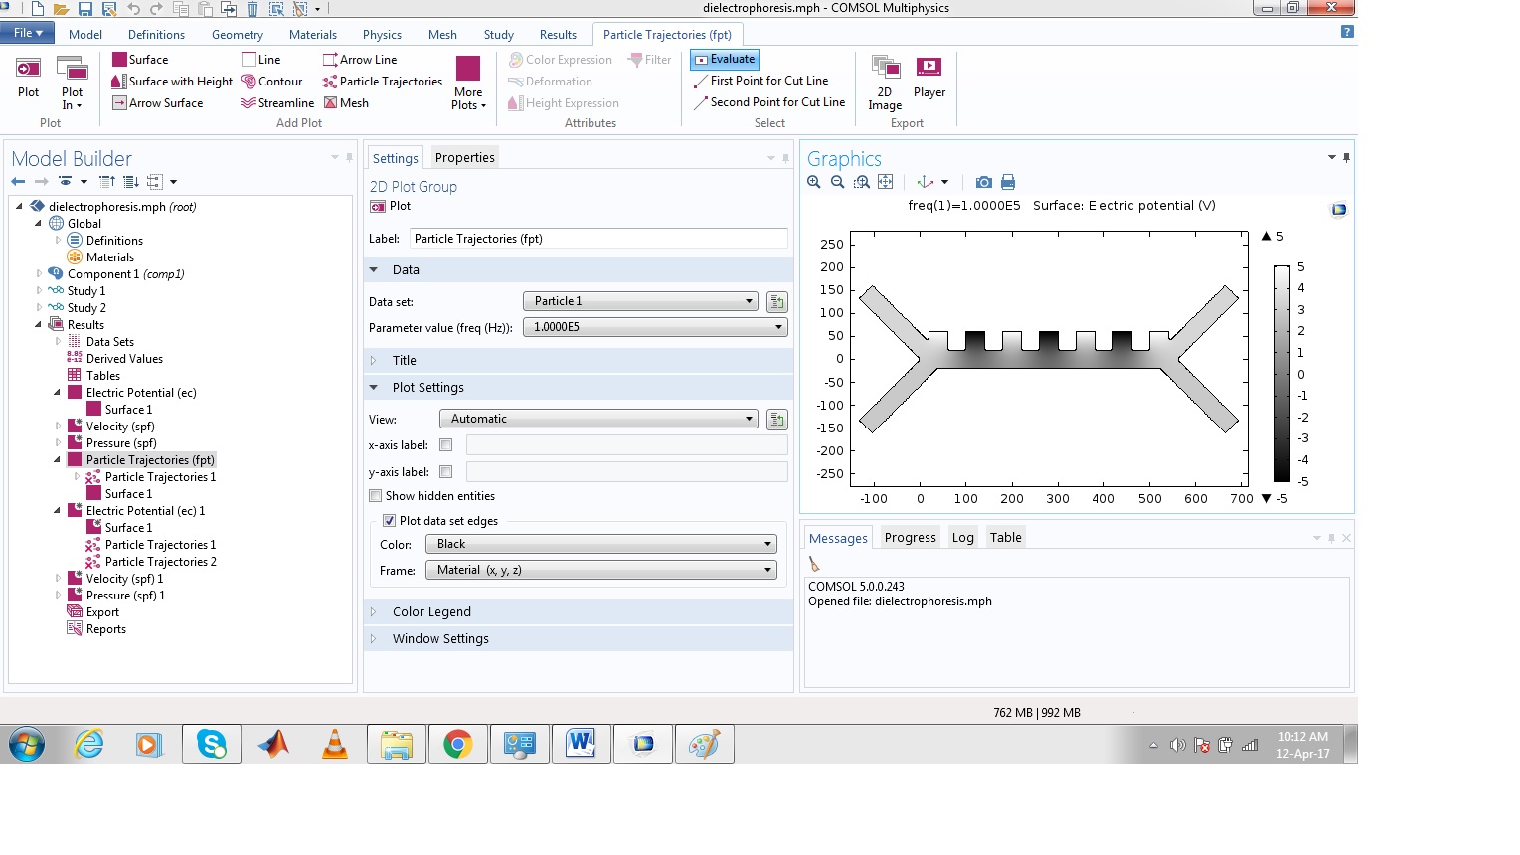Viewport: 1520px width, 855px height.
Task: Take a graphics snapshot with camera icon
Action: point(983,182)
